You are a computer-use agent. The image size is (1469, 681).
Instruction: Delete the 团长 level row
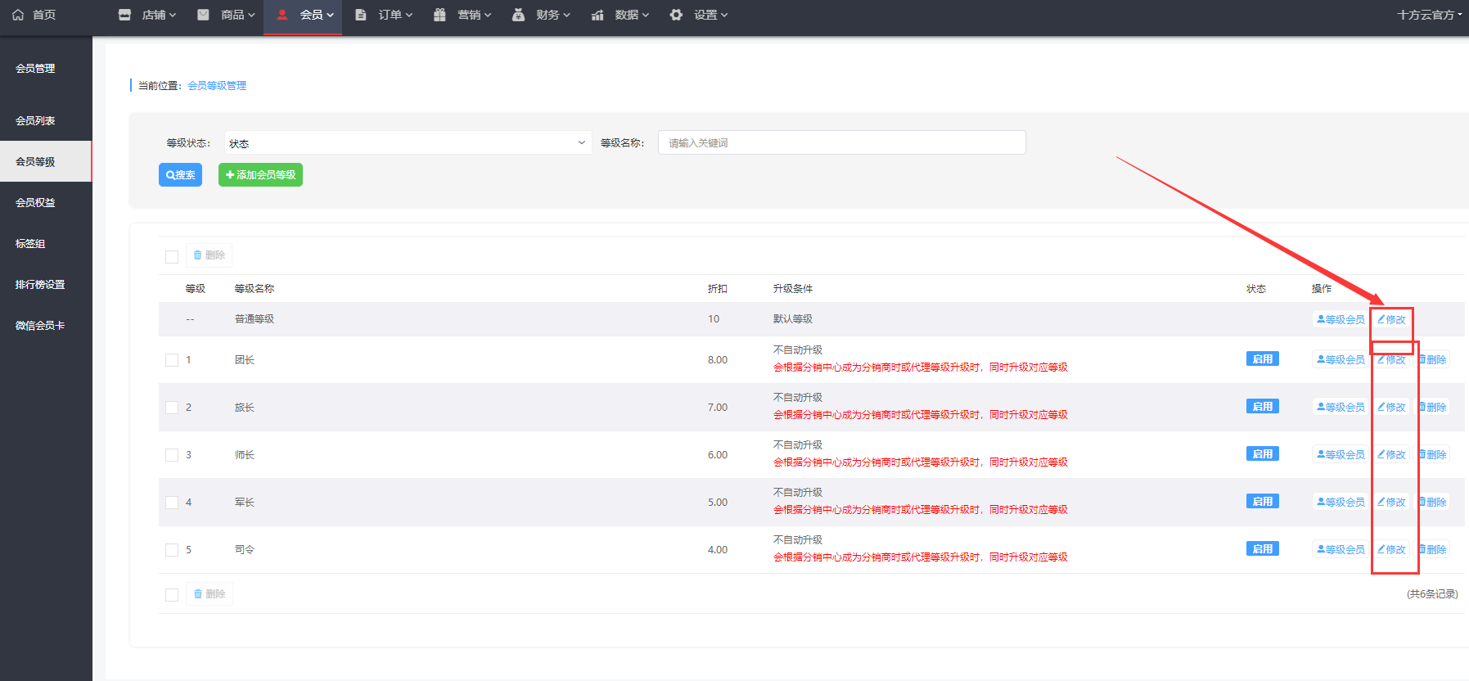[1433, 359]
